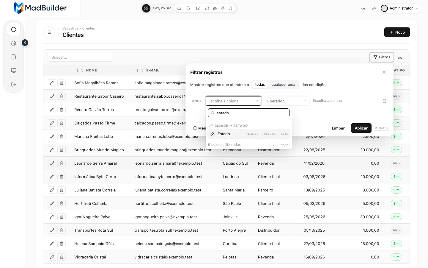Close the Filtrar registros dialog

pyautogui.click(x=384, y=72)
